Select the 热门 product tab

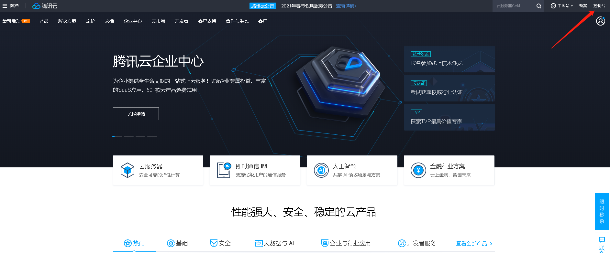(x=134, y=243)
